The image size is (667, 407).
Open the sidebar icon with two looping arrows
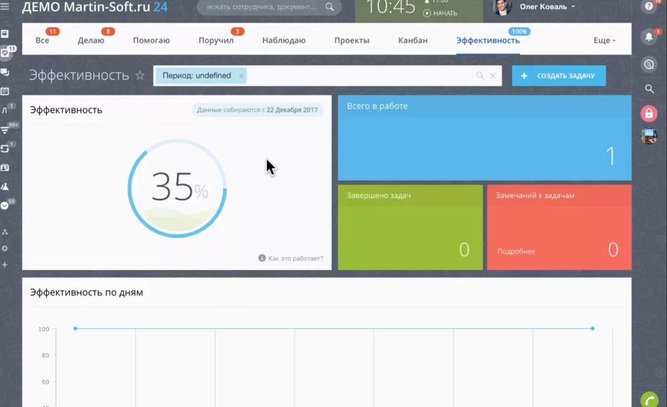click(5, 149)
